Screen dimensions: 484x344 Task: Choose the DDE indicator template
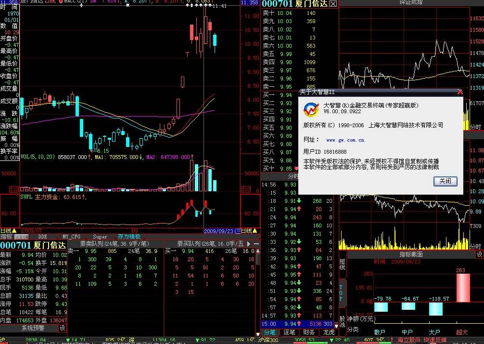42,237
